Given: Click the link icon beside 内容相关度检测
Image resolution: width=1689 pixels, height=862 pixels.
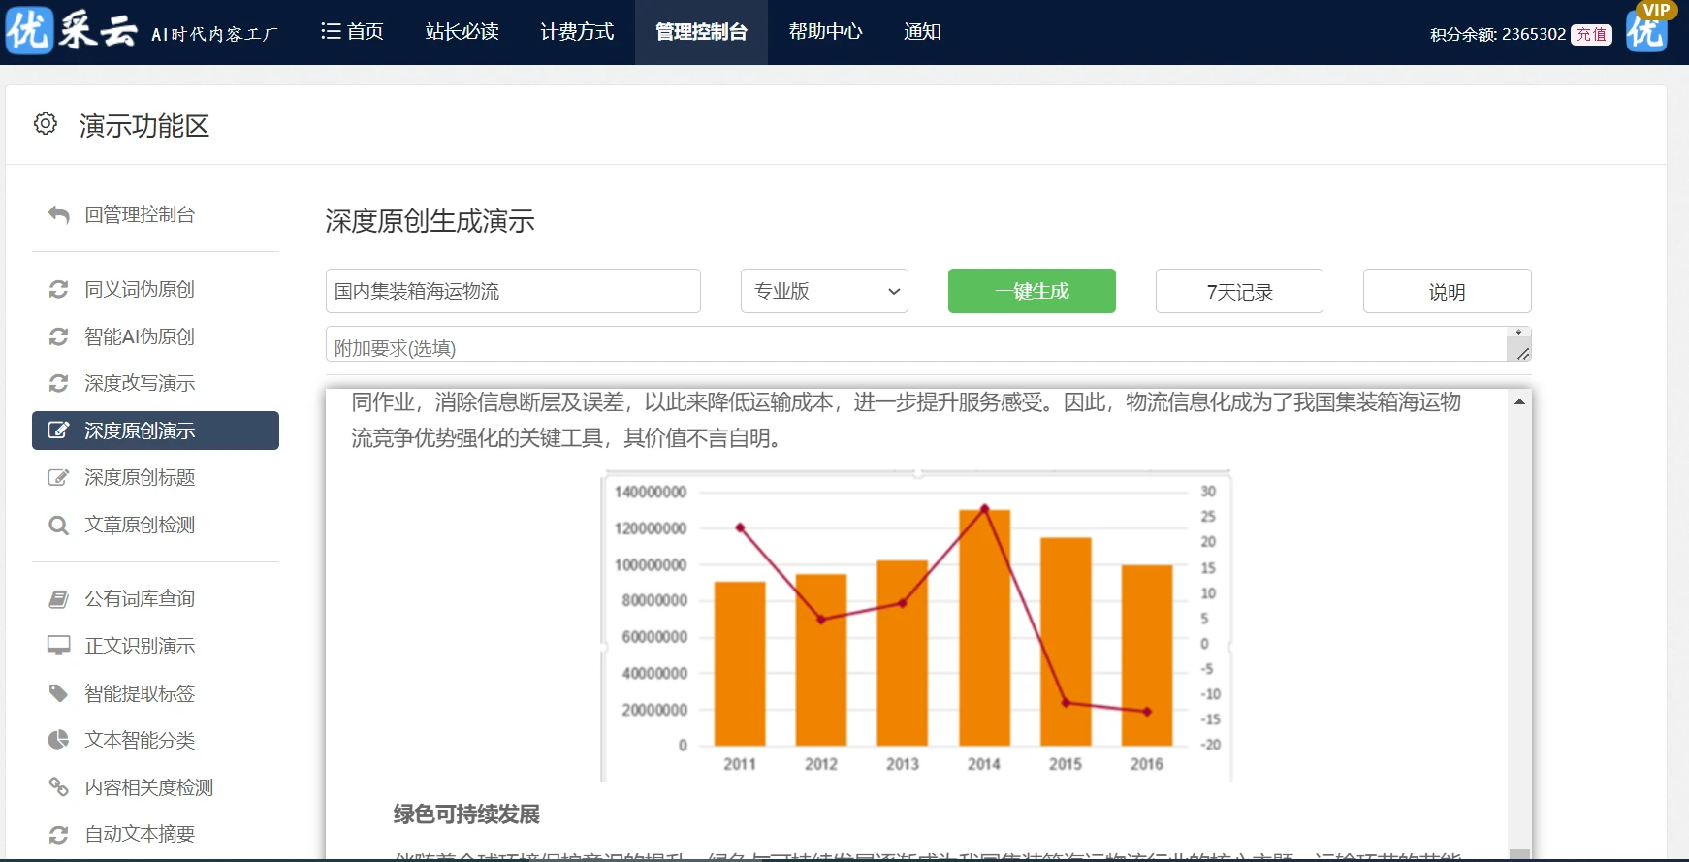Looking at the screenshot, I should 58,786.
